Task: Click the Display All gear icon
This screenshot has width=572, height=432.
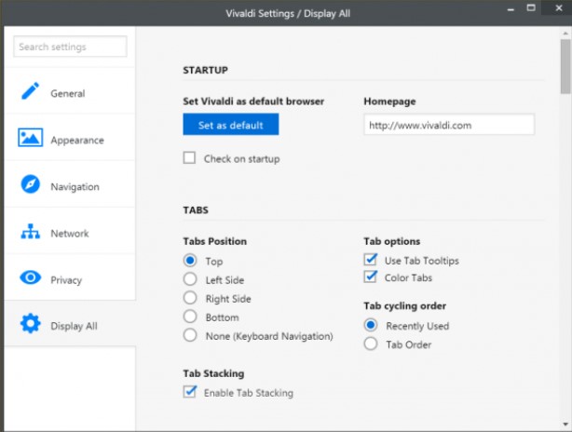Action: [30, 325]
